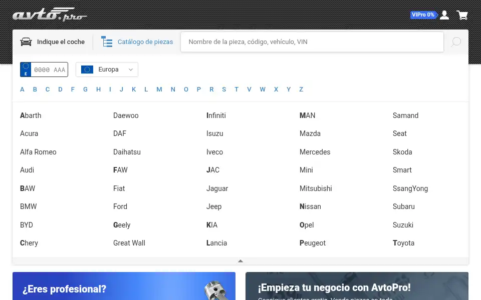Select the Toyota brand
This screenshot has width=481, height=300.
[404, 243]
